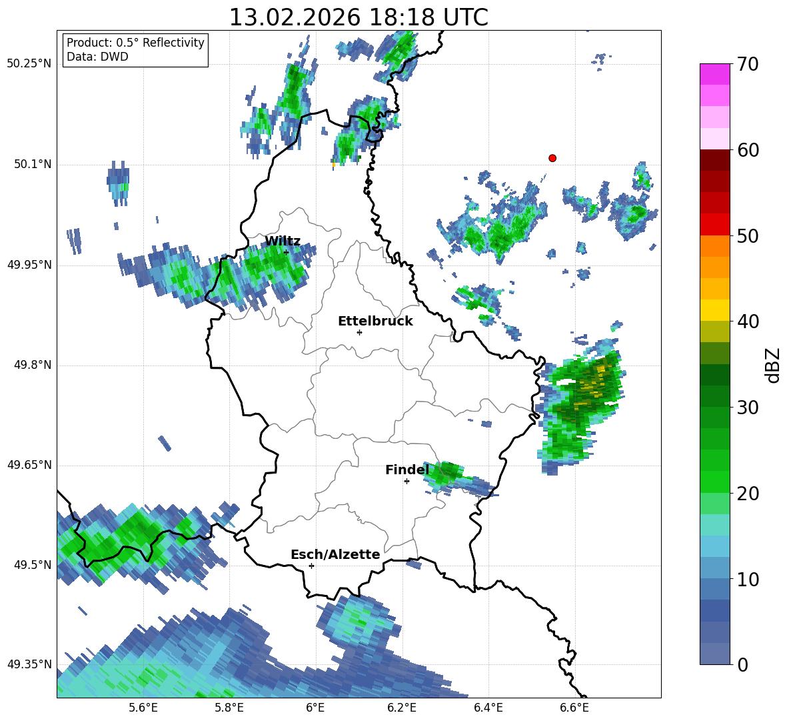Click the Data: DWD text
The width and height of the screenshot is (789, 721).
(x=97, y=57)
